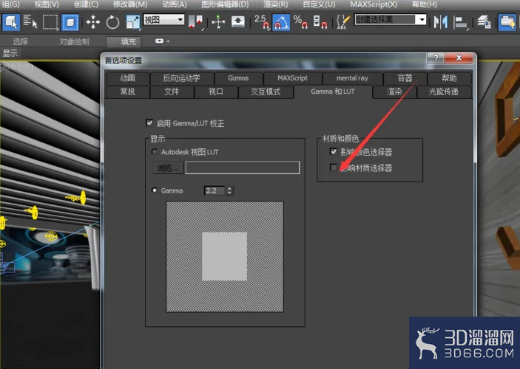Toggle 2.5D Snaps
This screenshot has width=520, height=369.
tap(262, 22)
